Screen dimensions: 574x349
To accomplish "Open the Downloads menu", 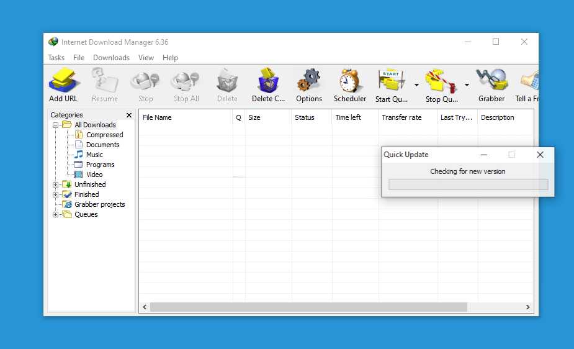I will pyautogui.click(x=111, y=58).
